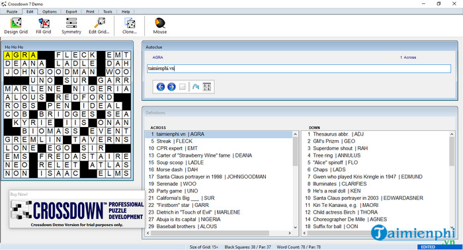Select down clue 10 EDWARDASNER
Viewport: 463px width, 250px height.
[376, 198]
